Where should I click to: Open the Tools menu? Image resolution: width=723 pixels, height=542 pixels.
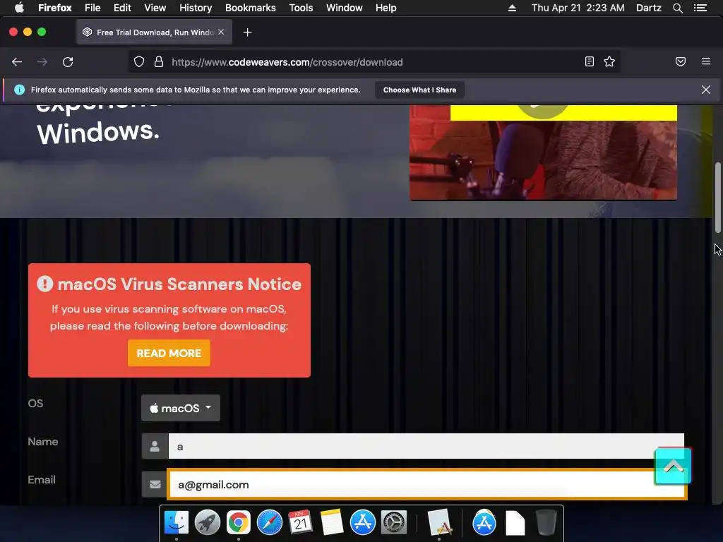click(x=301, y=8)
